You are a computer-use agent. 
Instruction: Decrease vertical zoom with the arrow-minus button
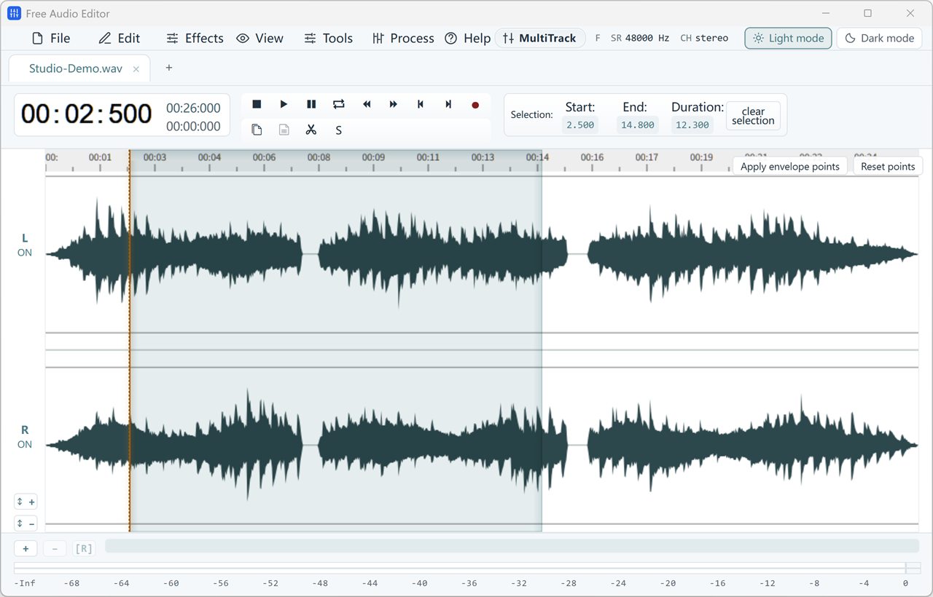tap(26, 523)
